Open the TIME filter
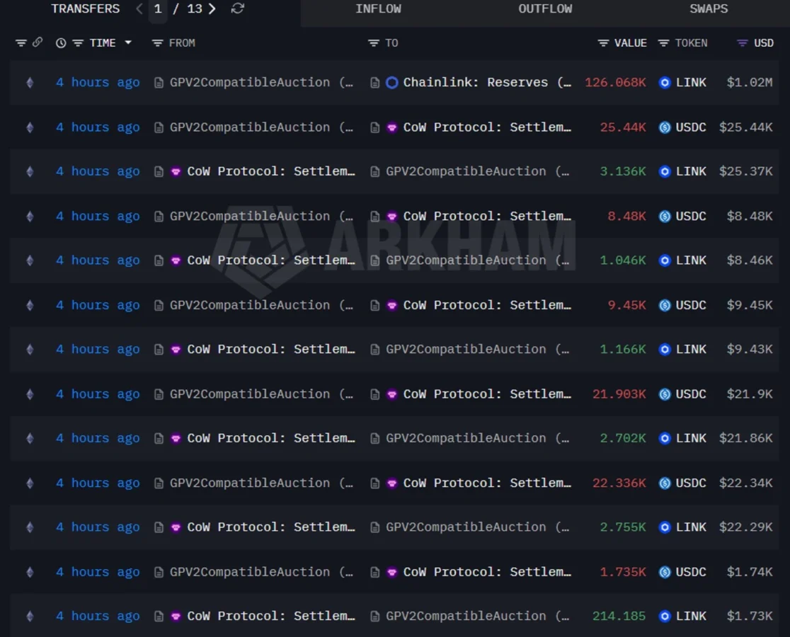Viewport: 790px width, 637px height. click(x=78, y=43)
